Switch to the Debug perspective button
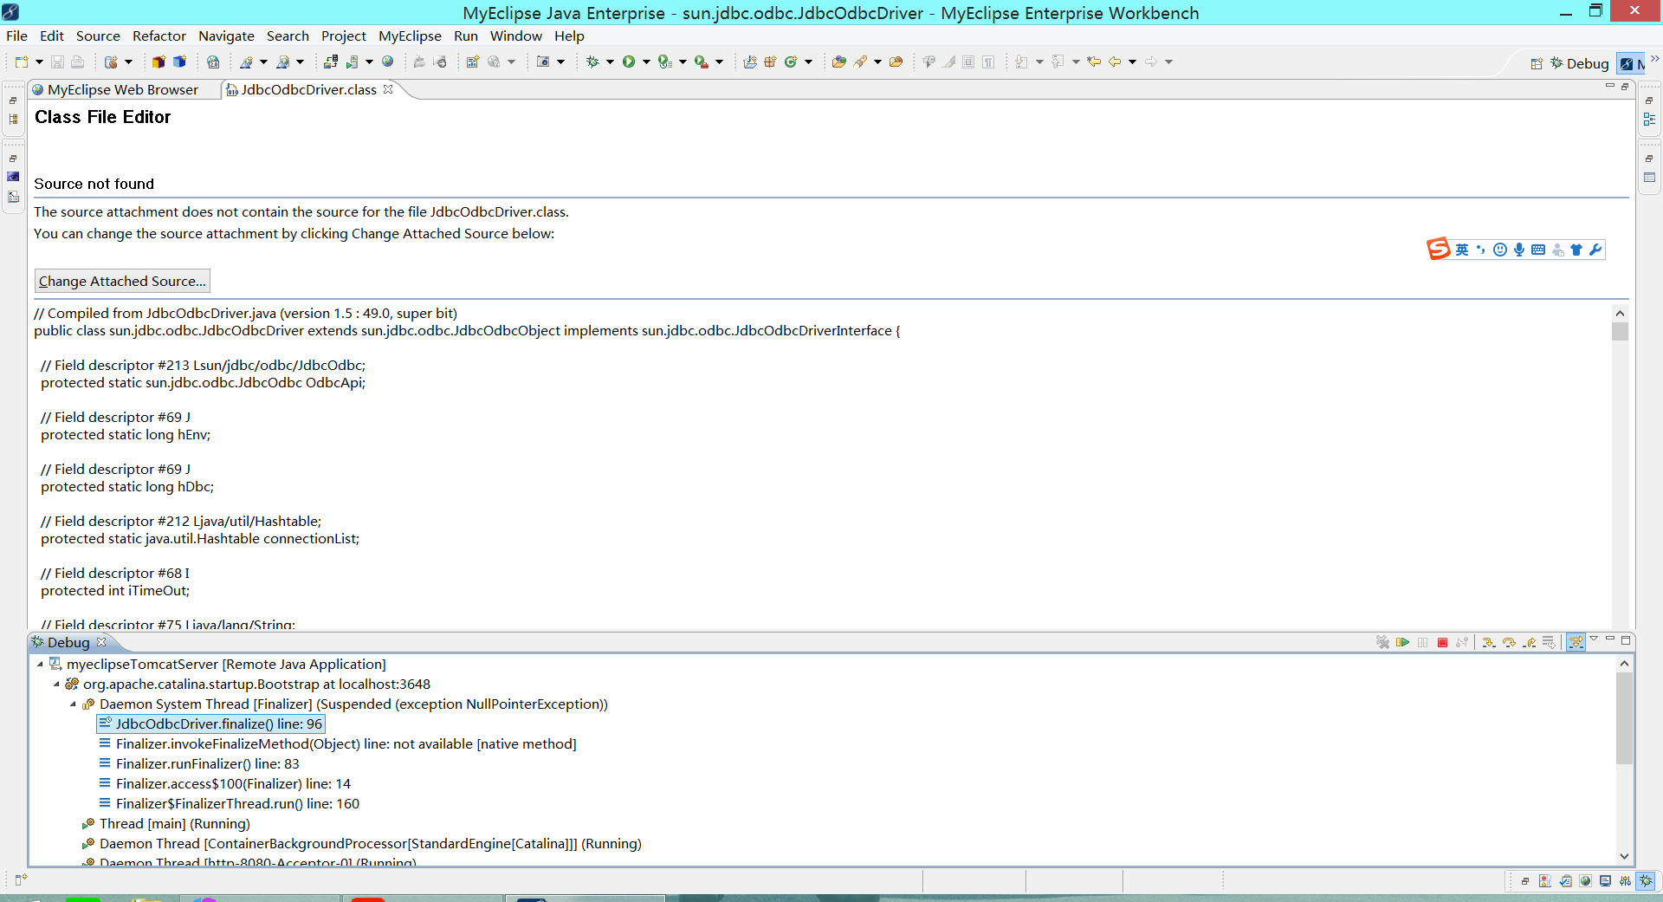This screenshot has width=1663, height=902. click(x=1580, y=63)
